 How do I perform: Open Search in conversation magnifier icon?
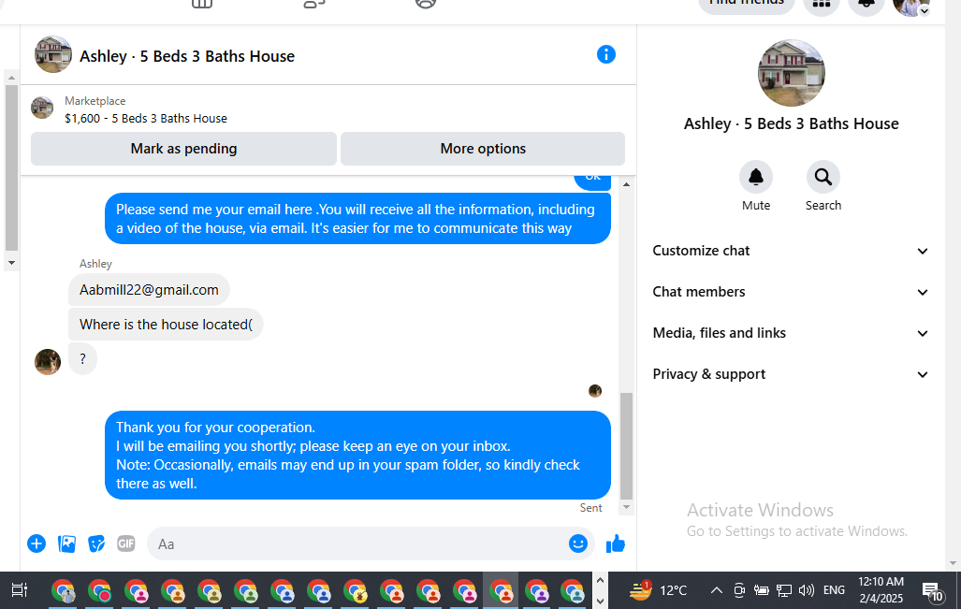(x=823, y=177)
